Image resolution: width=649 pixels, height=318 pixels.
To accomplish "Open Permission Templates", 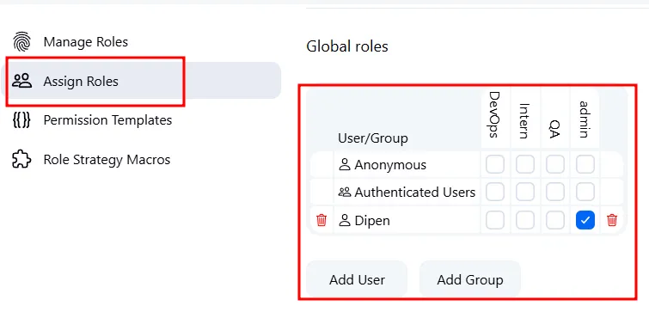I will [x=107, y=120].
